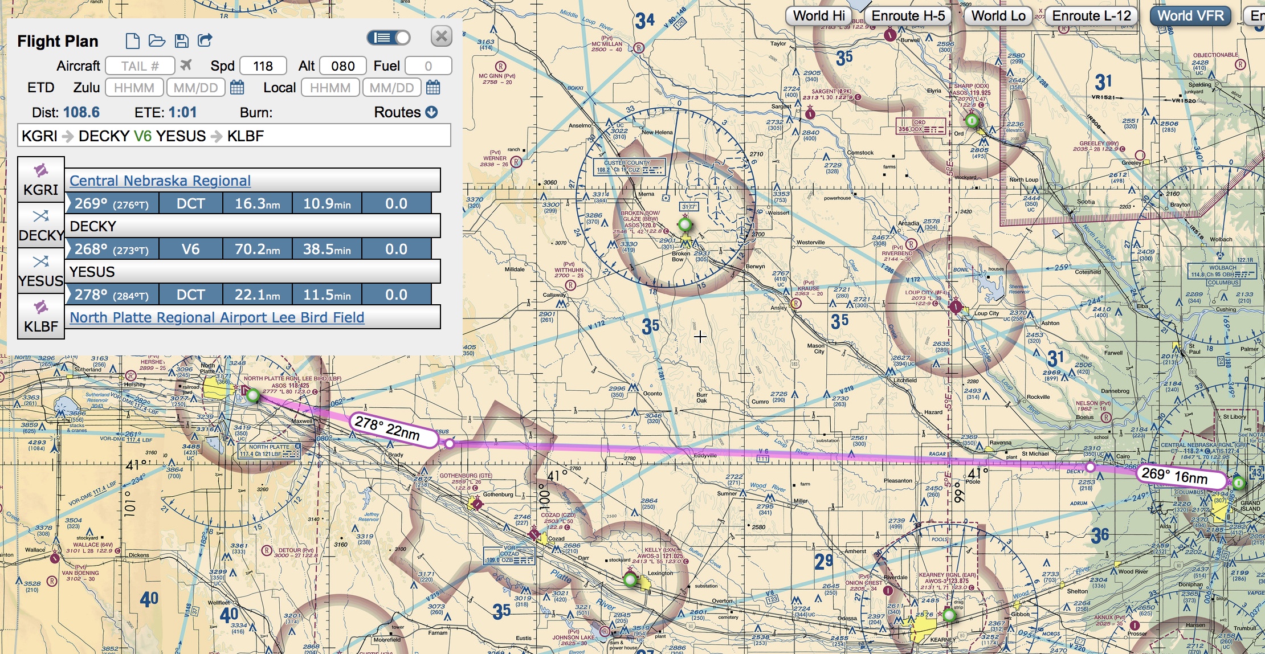
Task: Open North Platte Regional Airport Lee Bird Field link
Action: [x=217, y=317]
